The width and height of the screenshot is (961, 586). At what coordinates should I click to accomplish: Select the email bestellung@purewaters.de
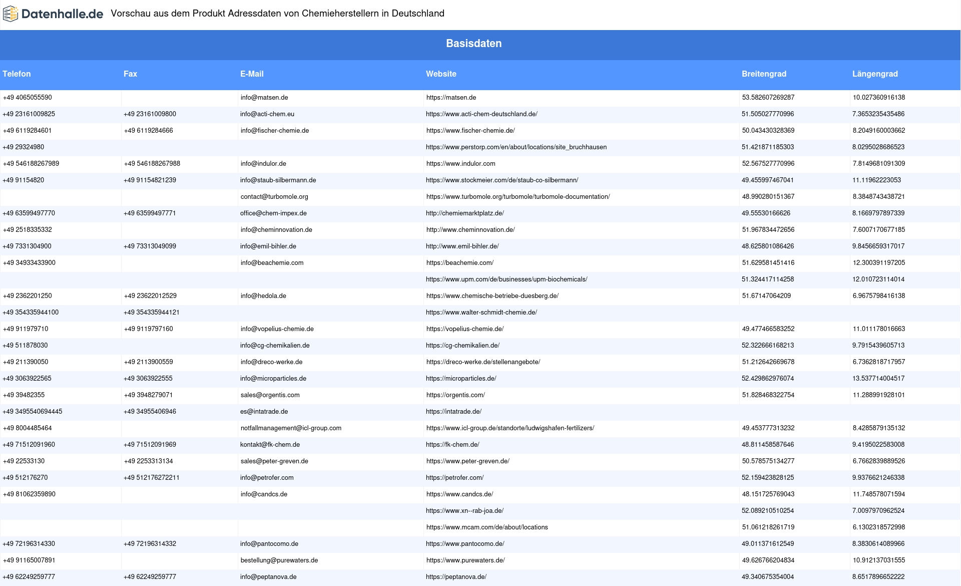(x=279, y=560)
